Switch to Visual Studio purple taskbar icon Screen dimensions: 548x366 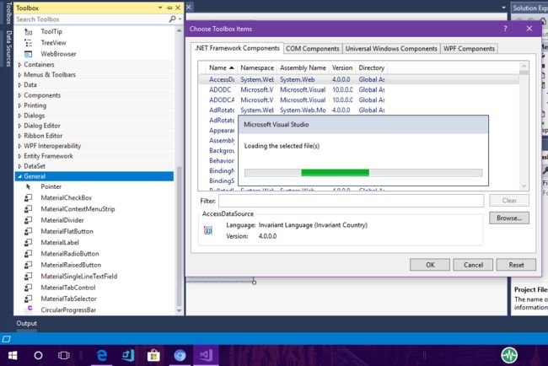[x=206, y=356]
